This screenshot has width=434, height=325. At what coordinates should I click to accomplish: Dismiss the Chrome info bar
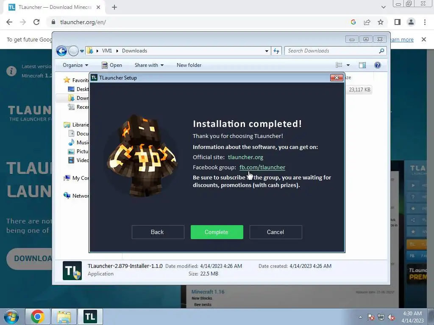(x=423, y=39)
